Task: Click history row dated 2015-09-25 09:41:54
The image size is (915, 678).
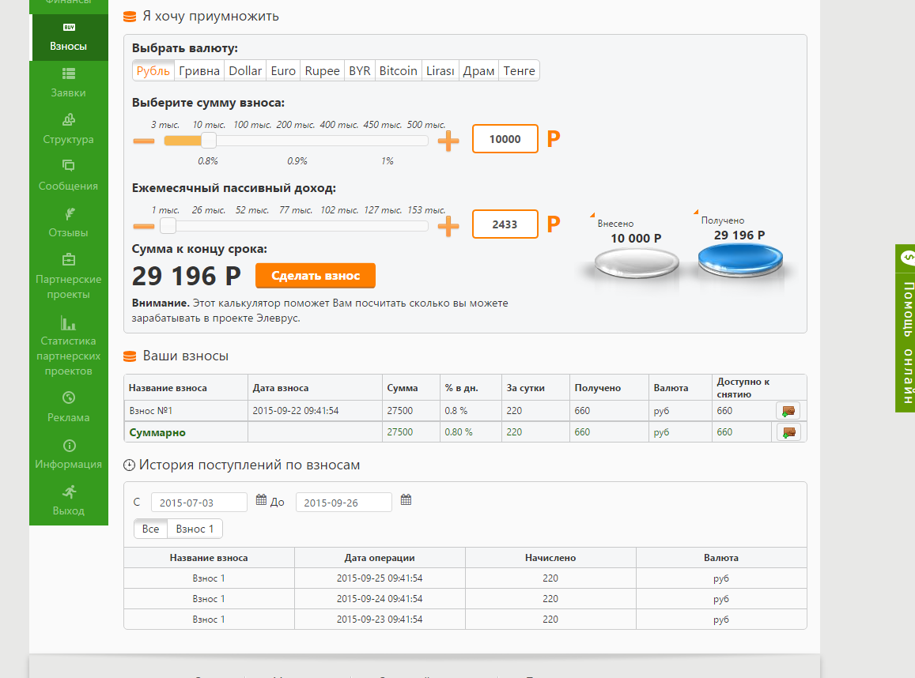Action: tap(465, 578)
